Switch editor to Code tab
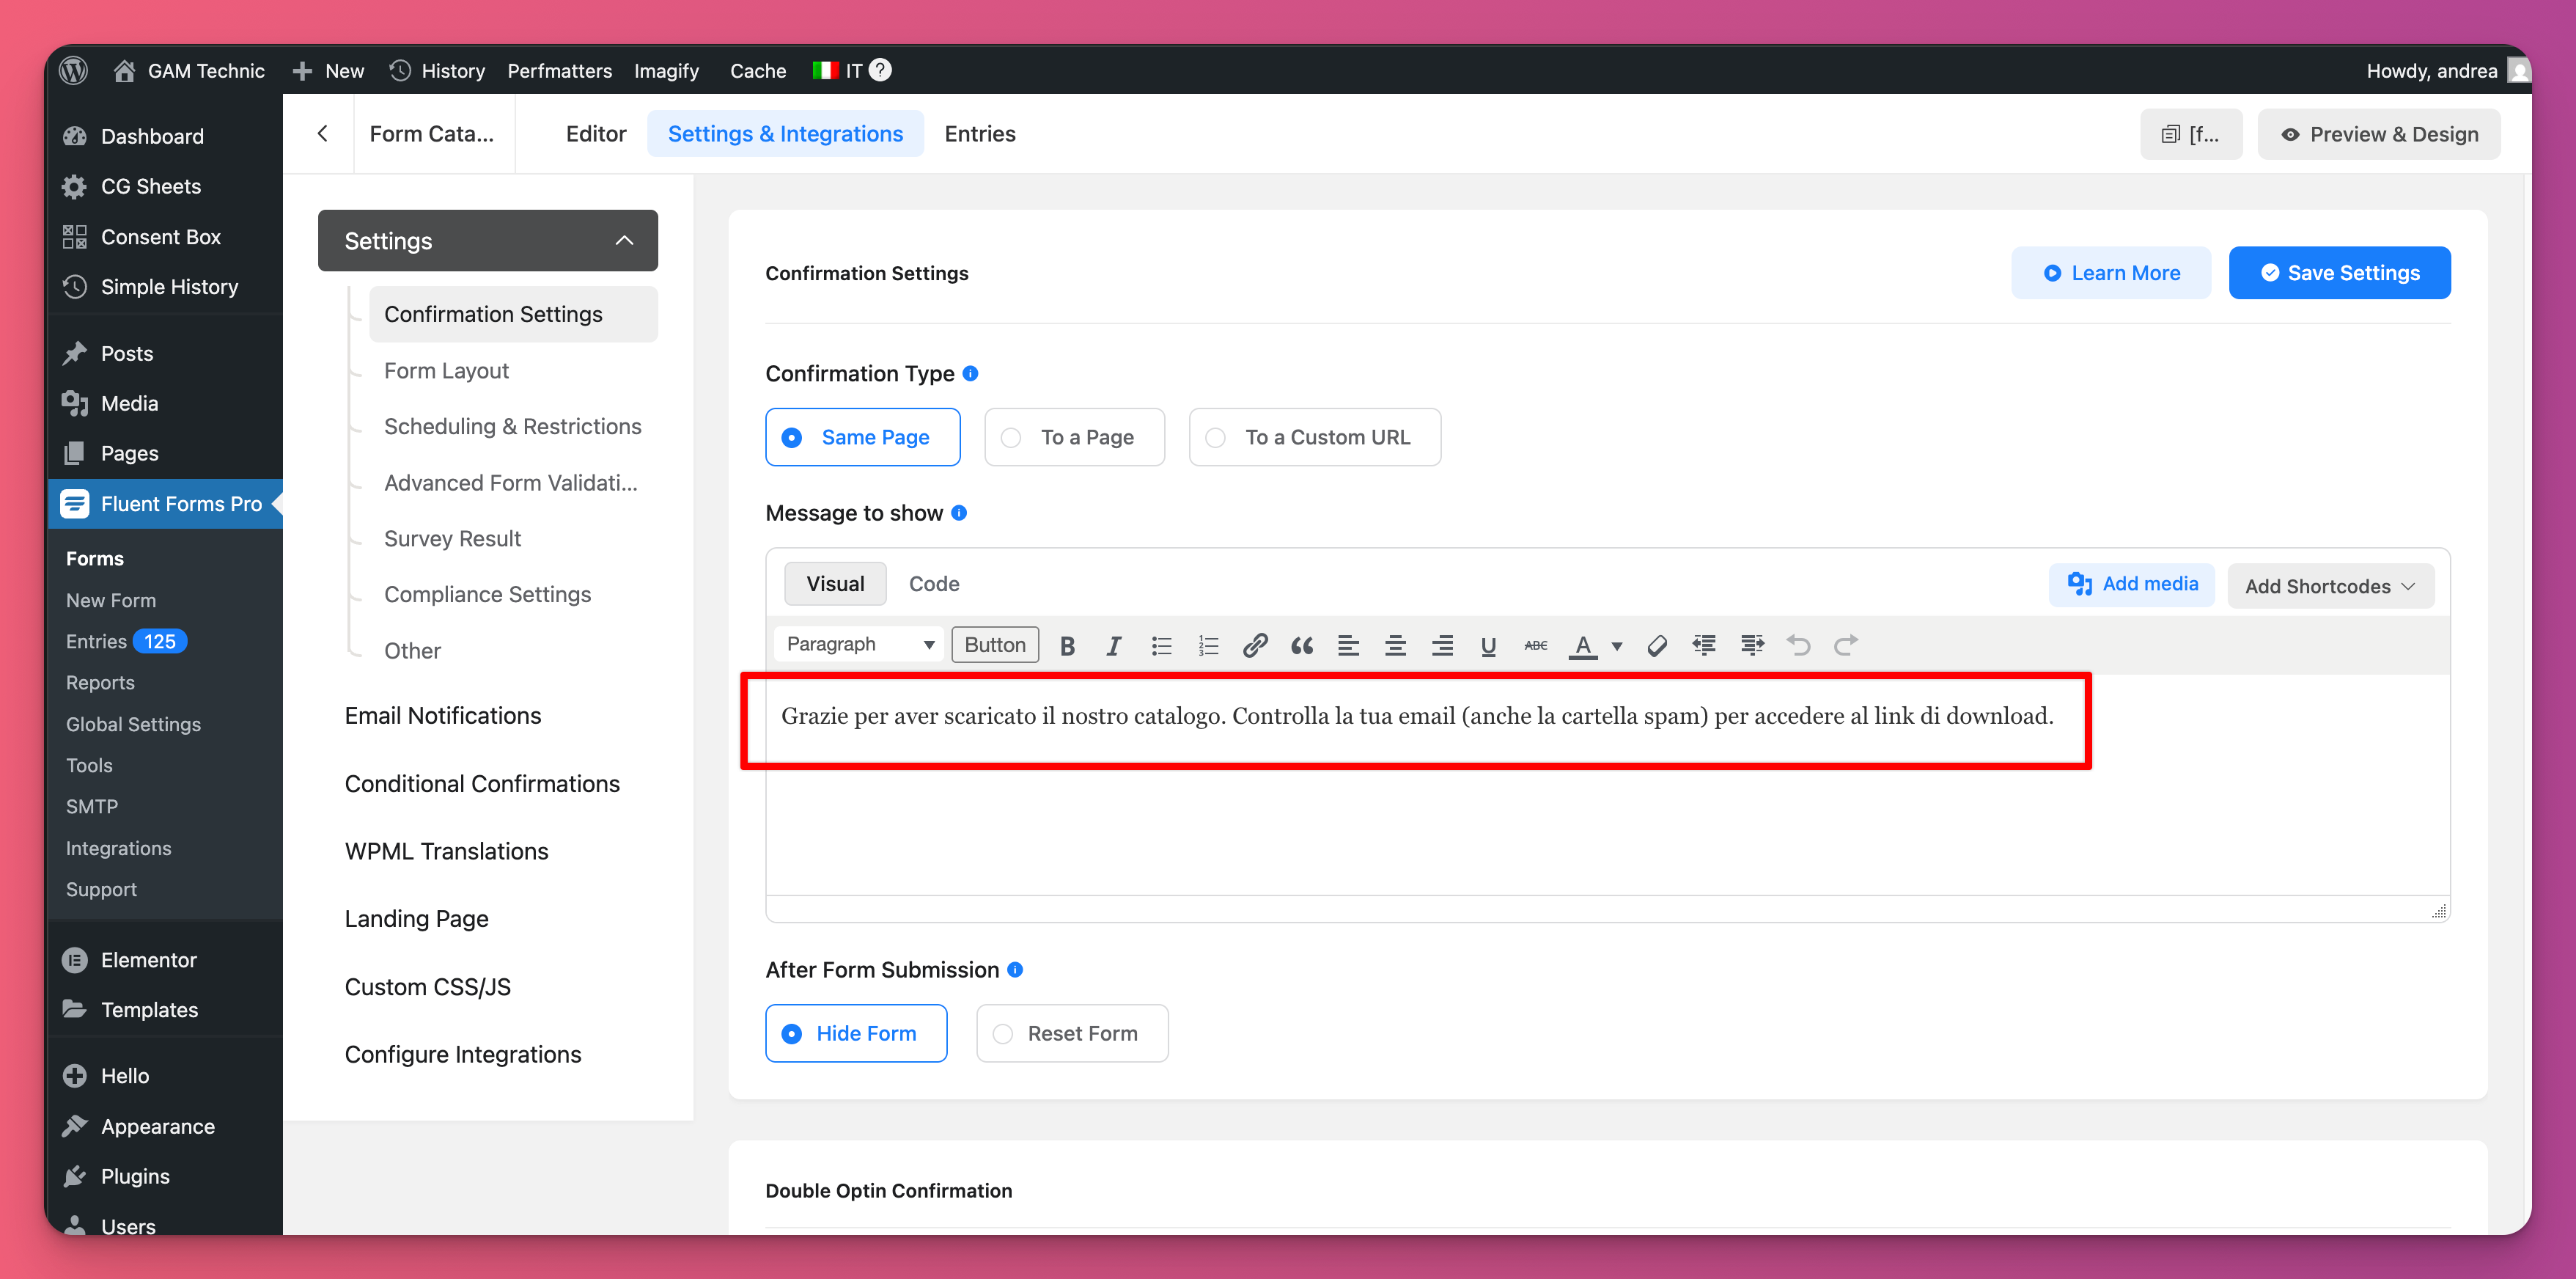This screenshot has width=2576, height=1279. click(x=933, y=584)
